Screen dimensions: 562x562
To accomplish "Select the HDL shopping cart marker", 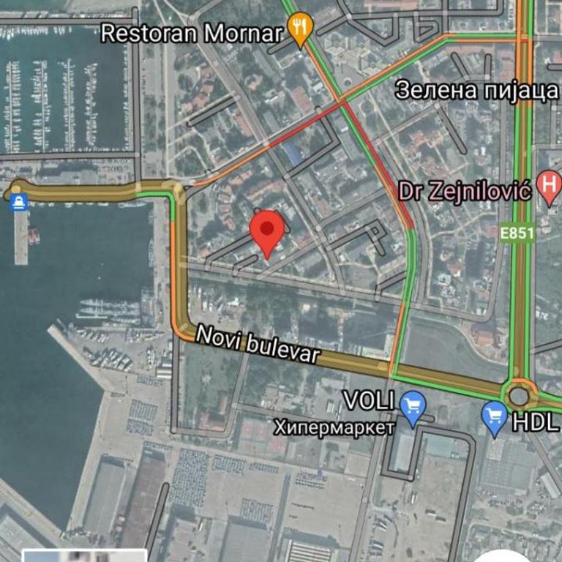I will click(495, 419).
